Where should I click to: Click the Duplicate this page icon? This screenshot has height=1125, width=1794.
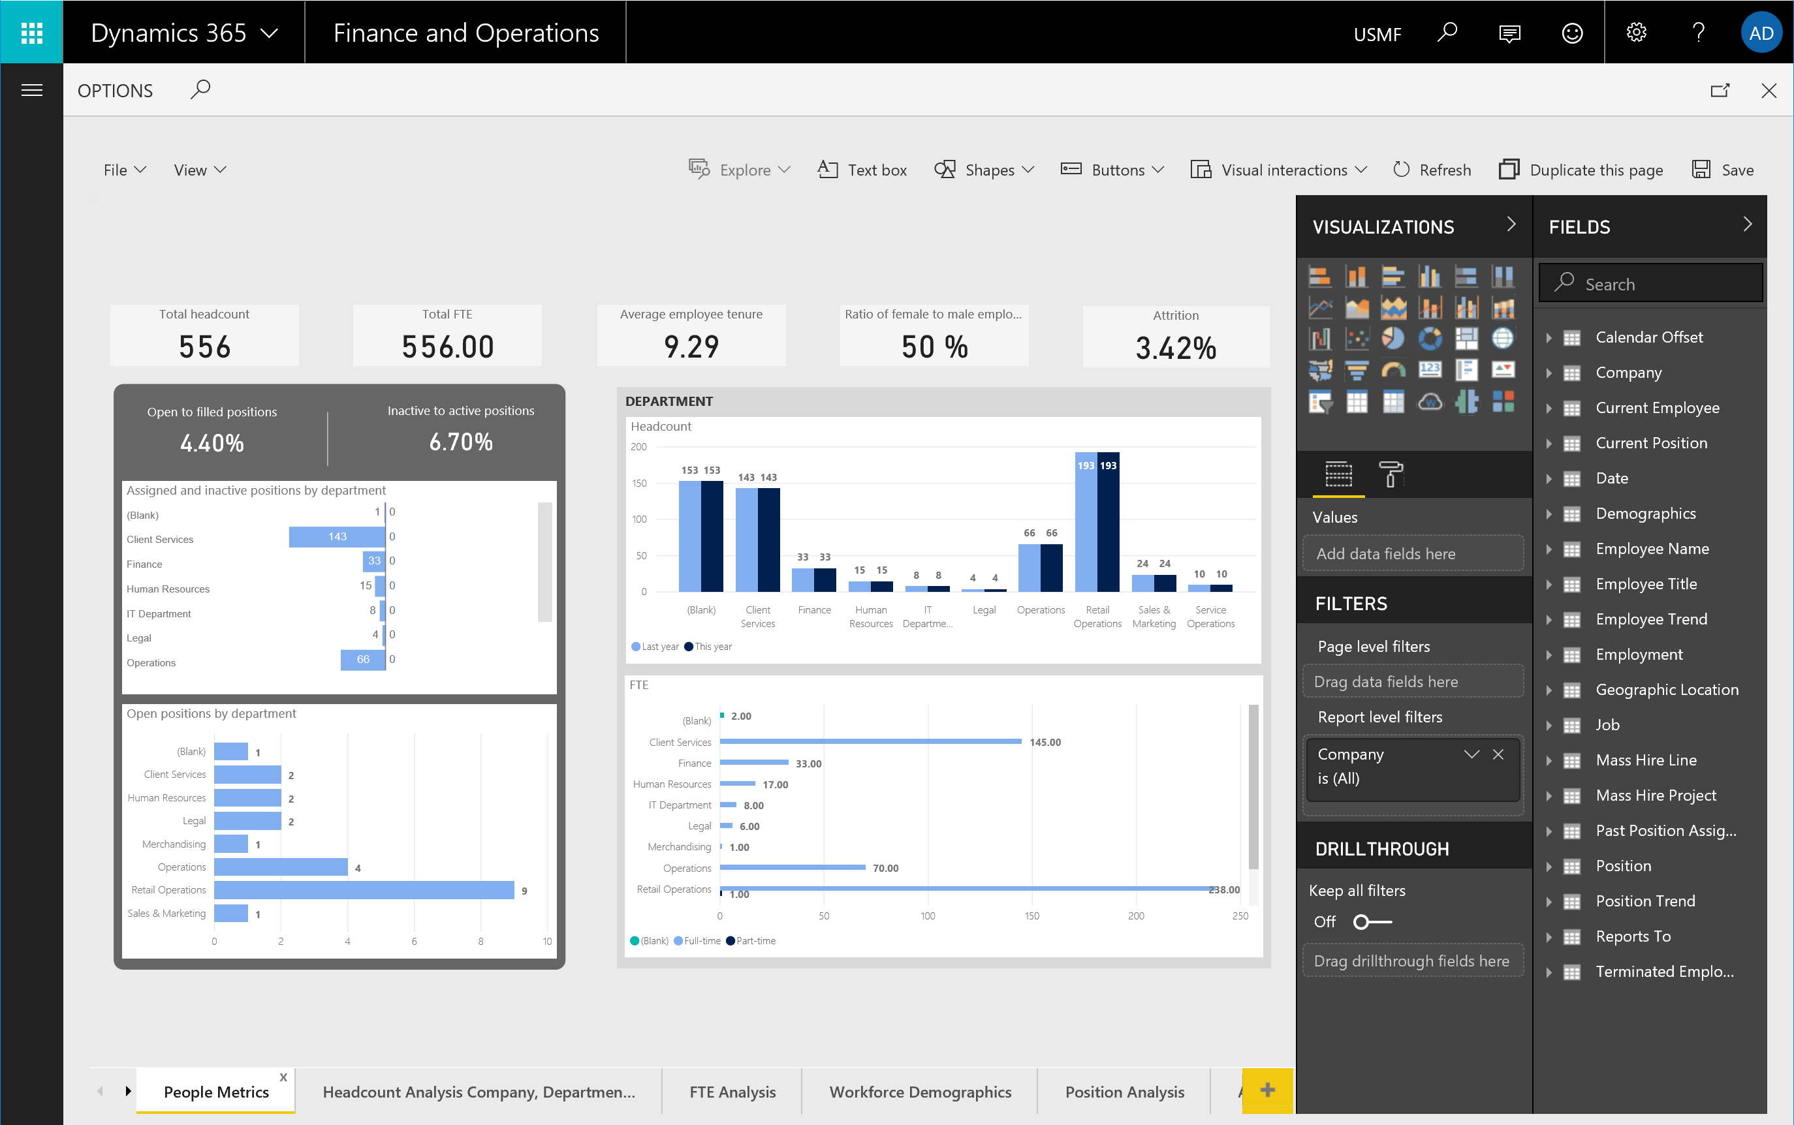click(x=1507, y=170)
